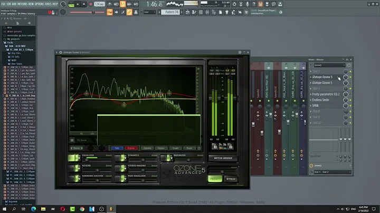Open Windows Start menu
Viewport: 380px width, 213px height.
4,209
